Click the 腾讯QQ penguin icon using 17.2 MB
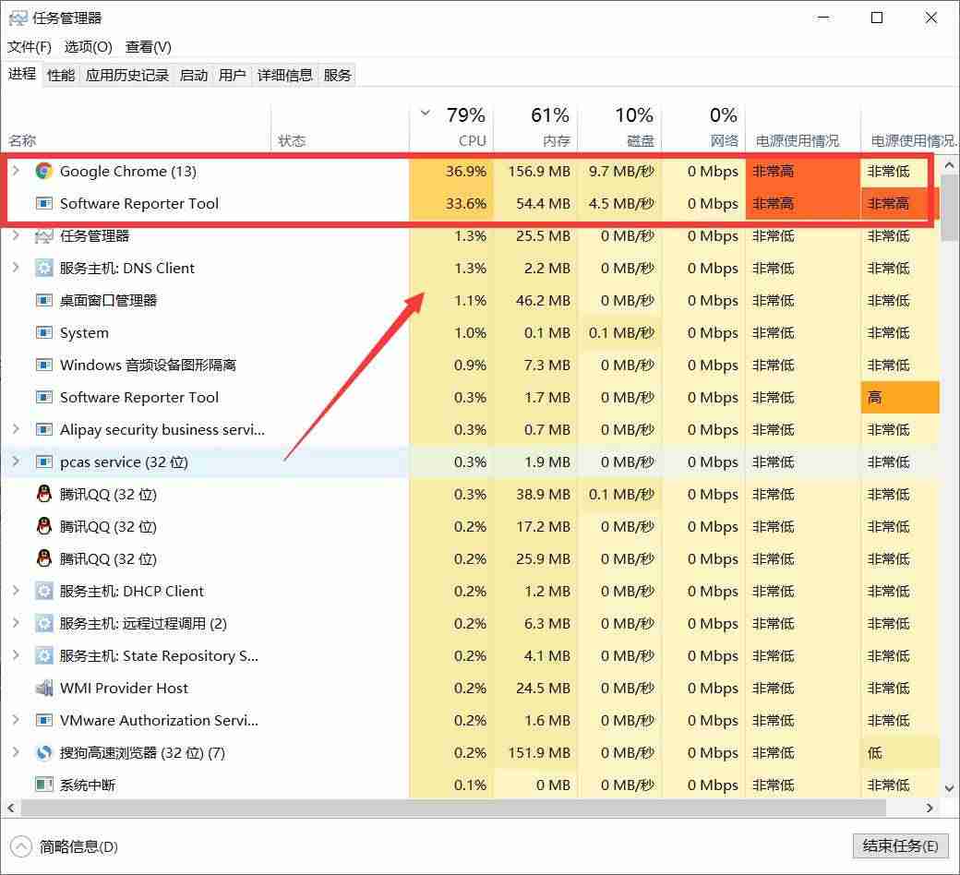The image size is (960, 875). pyautogui.click(x=43, y=527)
